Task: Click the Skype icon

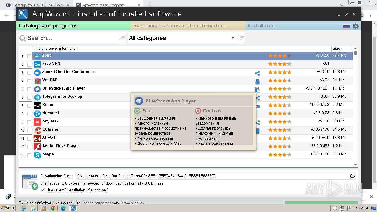Action: pos(37,155)
